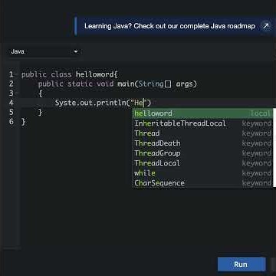This screenshot has width=276, height=276.
Task: Click println in the code
Action: (x=111, y=103)
